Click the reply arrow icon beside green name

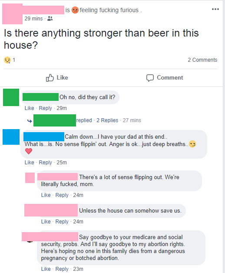click(30, 121)
